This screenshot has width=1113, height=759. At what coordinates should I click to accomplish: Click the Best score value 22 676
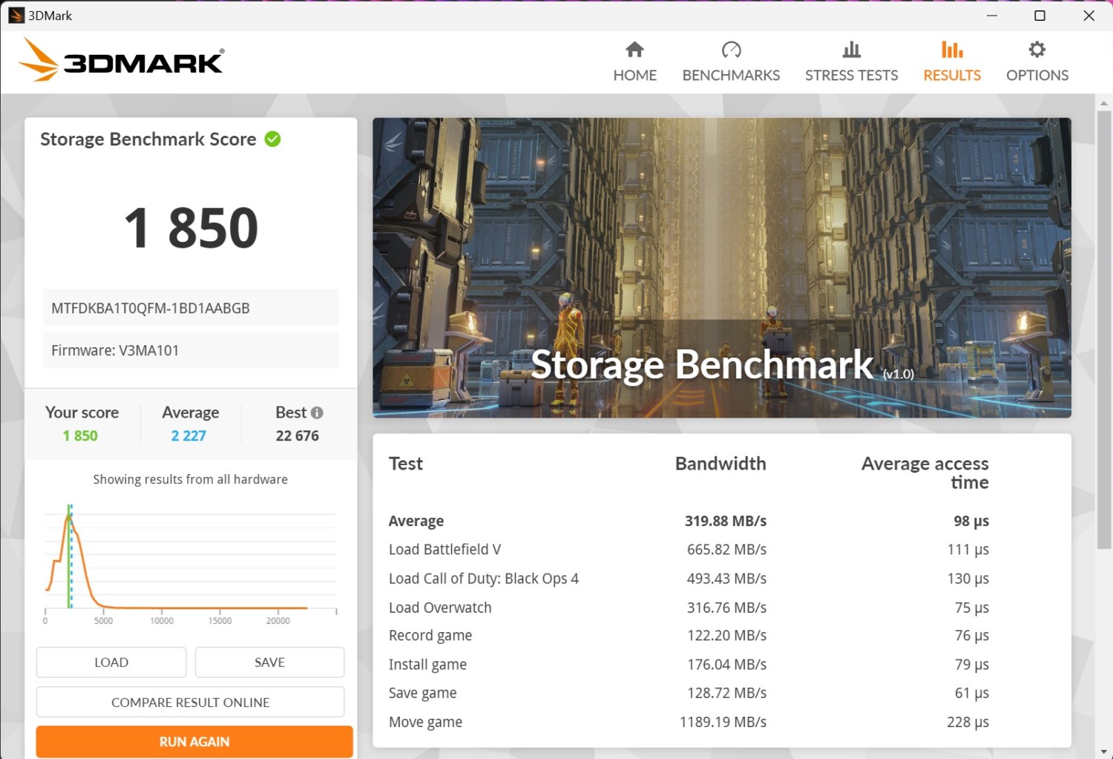(x=297, y=436)
